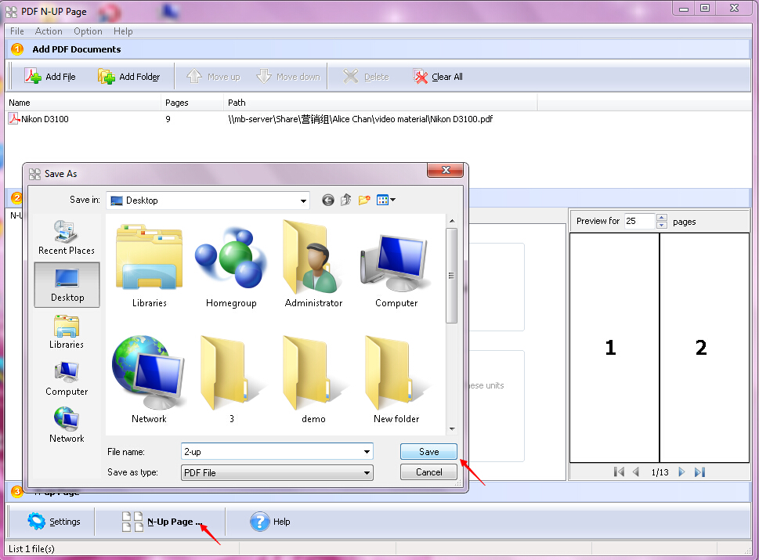Open the Action menu
759x560 pixels.
(x=49, y=31)
